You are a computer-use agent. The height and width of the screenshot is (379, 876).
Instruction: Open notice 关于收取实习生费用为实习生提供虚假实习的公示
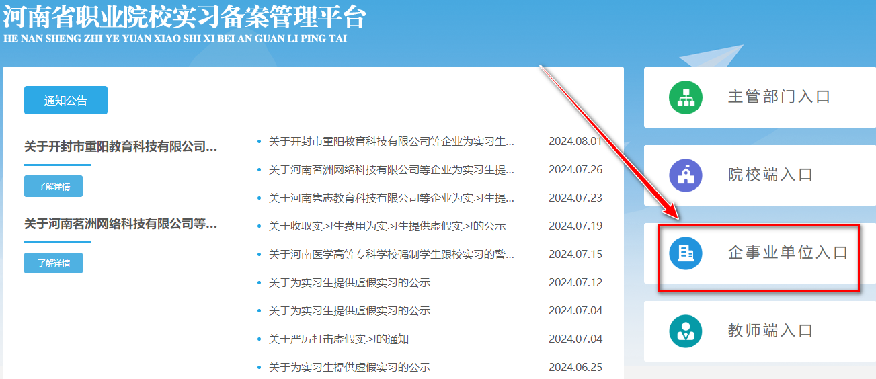pos(387,226)
